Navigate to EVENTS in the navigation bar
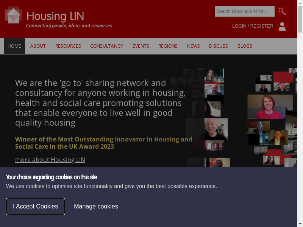The image size is (303, 227). tap(141, 46)
